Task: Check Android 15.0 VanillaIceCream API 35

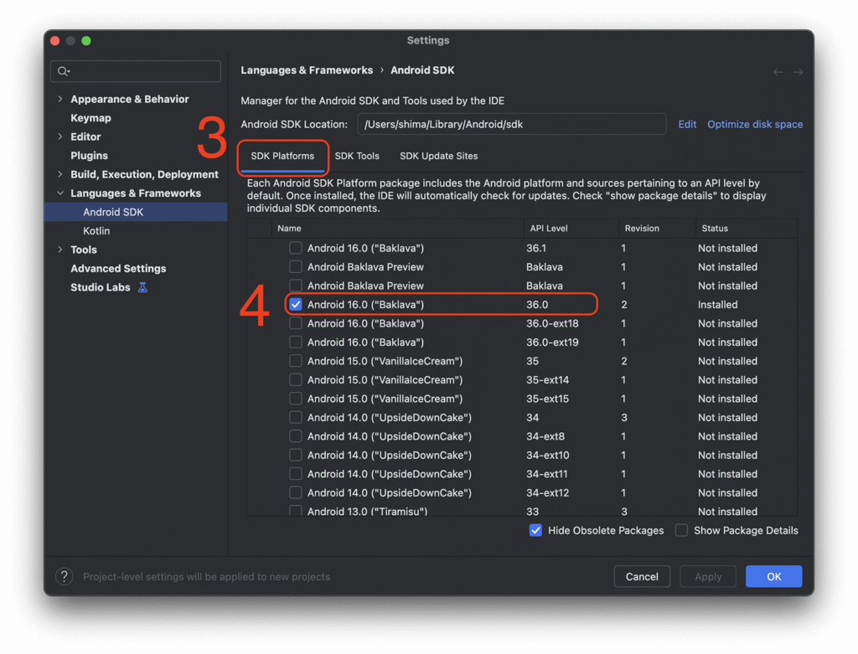Action: coord(296,361)
